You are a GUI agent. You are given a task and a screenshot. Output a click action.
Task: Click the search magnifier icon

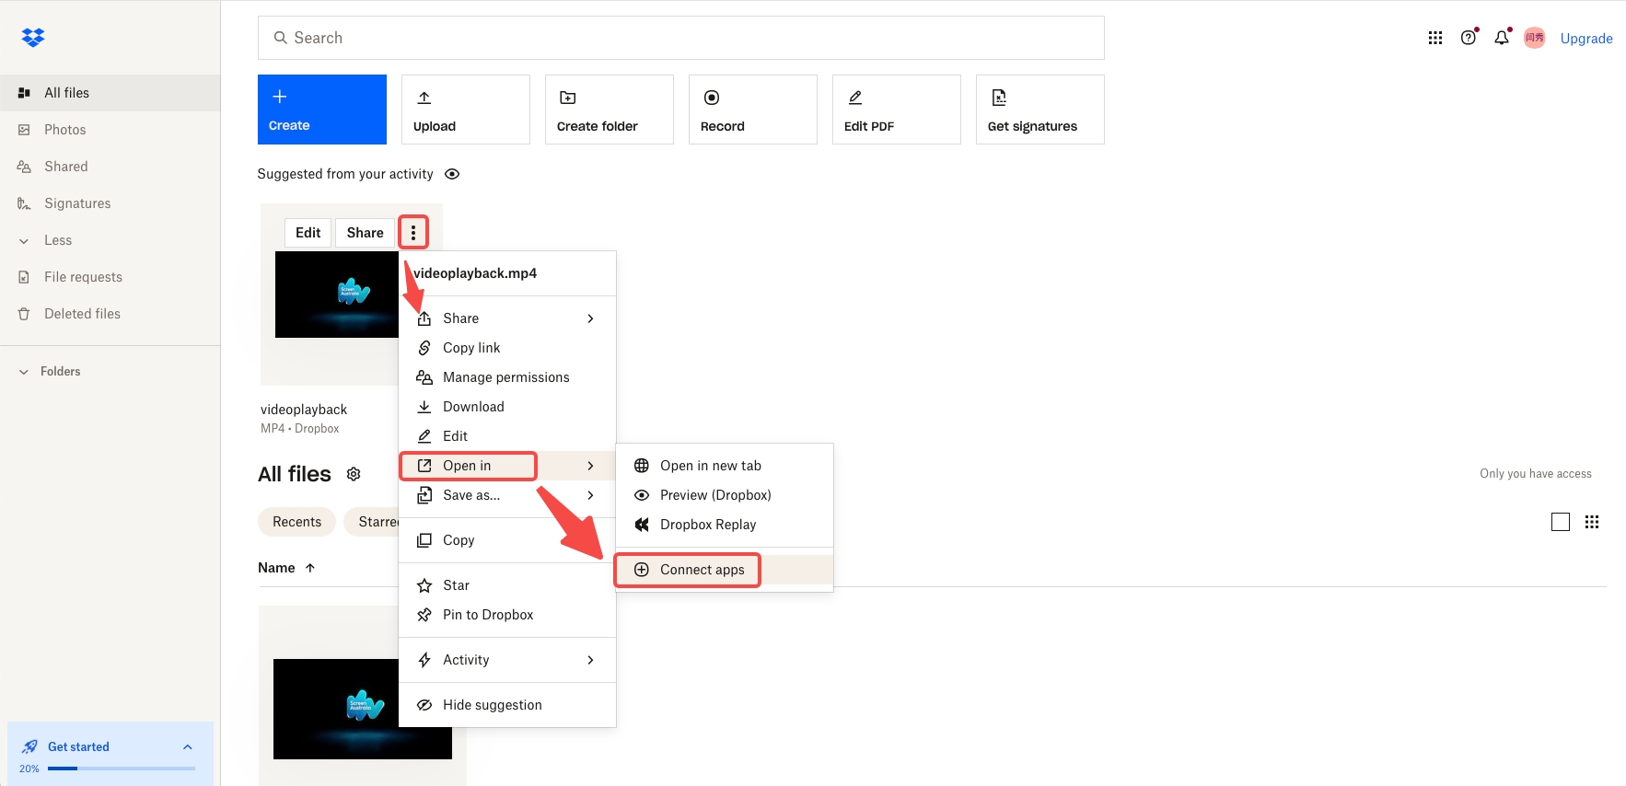[280, 38]
